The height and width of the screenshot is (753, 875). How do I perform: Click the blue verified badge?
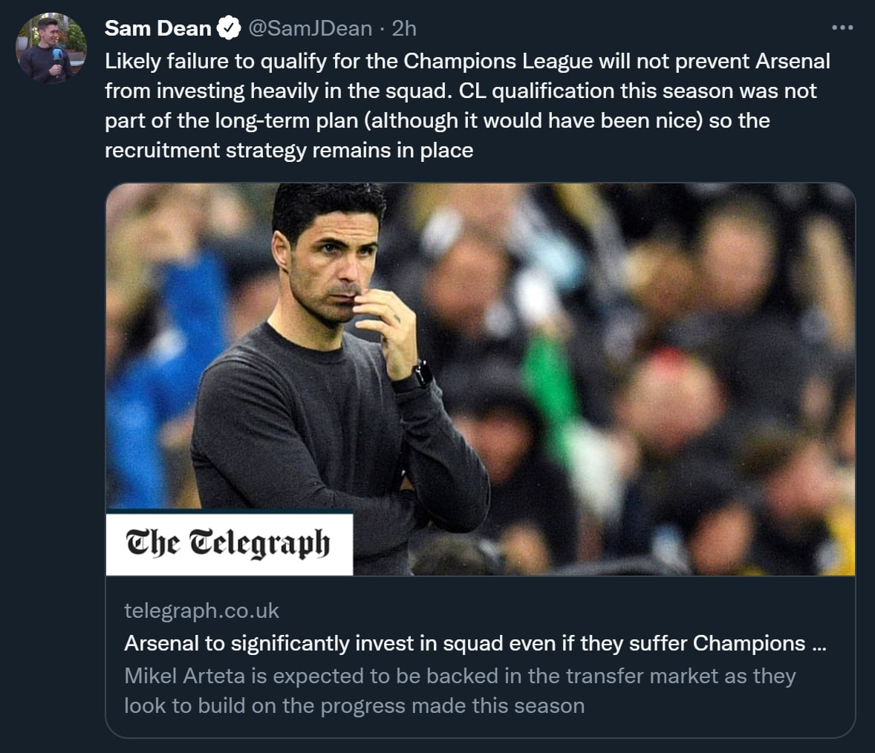228,29
